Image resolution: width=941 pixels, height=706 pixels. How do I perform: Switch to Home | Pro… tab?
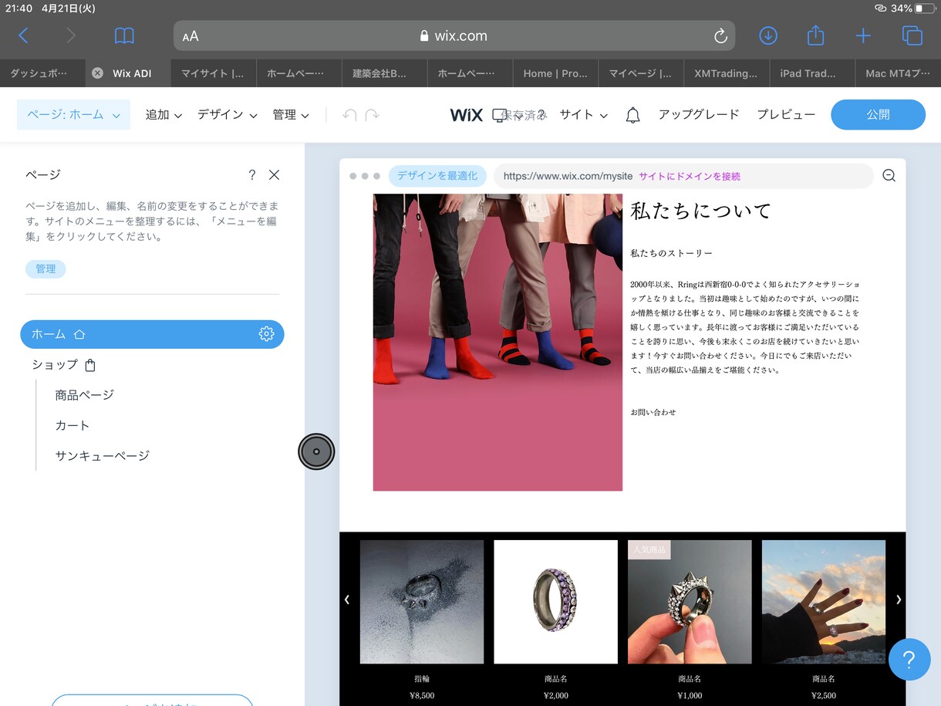[x=555, y=73]
